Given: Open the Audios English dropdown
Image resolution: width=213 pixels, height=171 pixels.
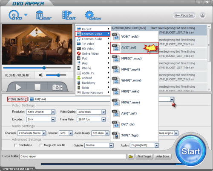Looking at the screenshot, I should [144, 145].
